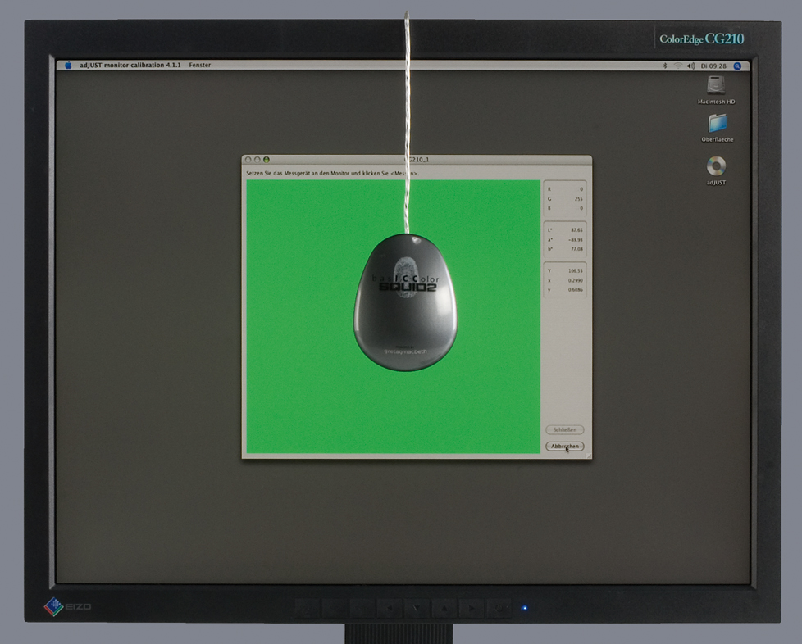Screen dimensions: 802x644
Task: Open the Fenster menu
Action: [x=199, y=65]
